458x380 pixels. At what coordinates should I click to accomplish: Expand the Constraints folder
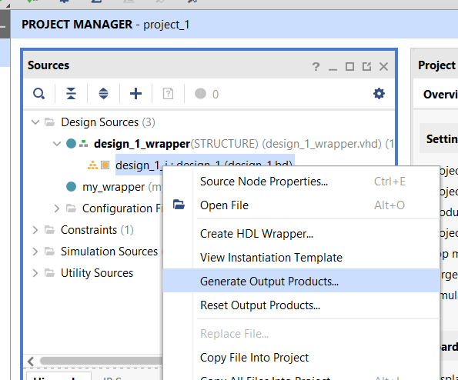[35, 230]
